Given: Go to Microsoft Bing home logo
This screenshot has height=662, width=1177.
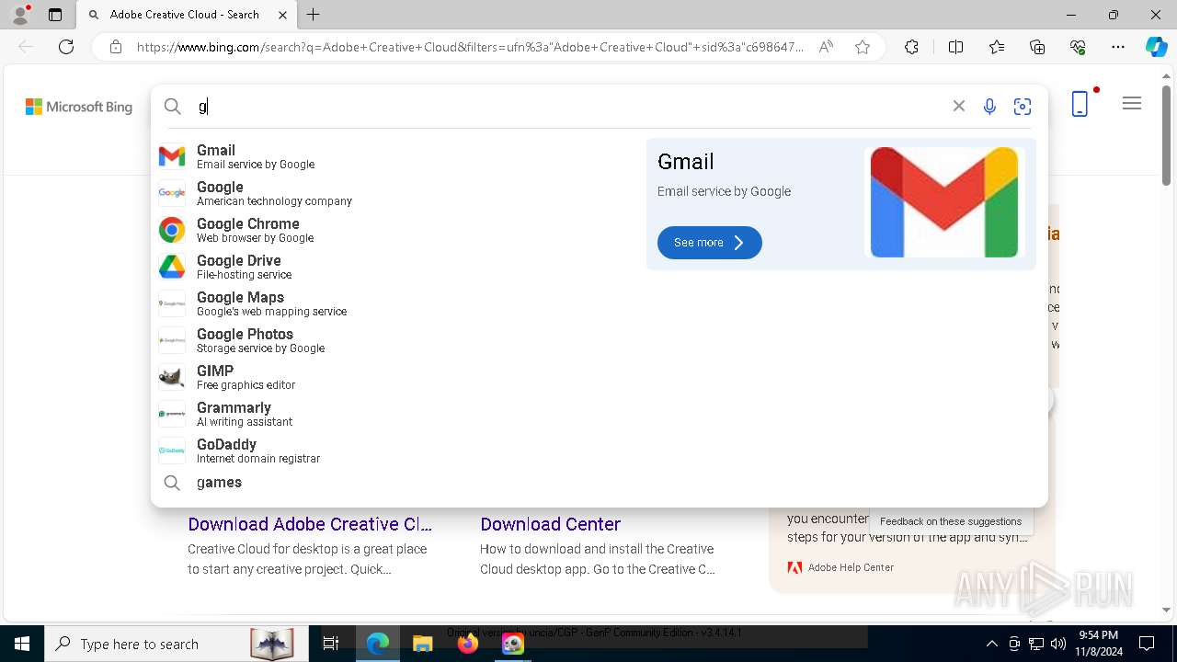Looking at the screenshot, I should click(79, 107).
